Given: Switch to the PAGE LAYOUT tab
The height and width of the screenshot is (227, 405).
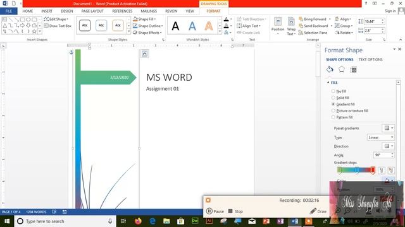Looking at the screenshot, I should [92, 11].
